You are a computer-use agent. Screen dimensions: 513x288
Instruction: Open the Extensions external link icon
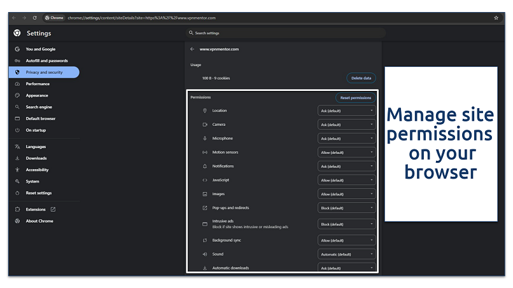[x=53, y=209]
